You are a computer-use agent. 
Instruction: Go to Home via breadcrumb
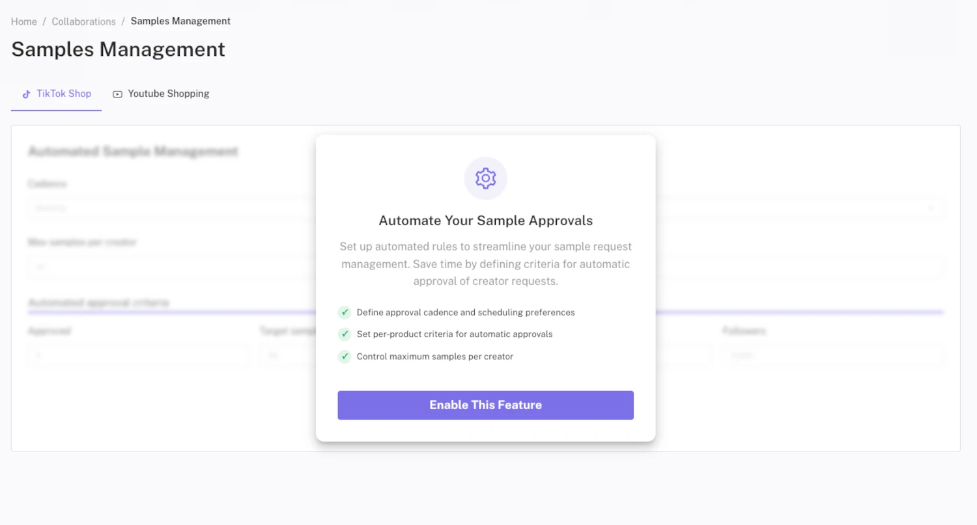coord(24,21)
